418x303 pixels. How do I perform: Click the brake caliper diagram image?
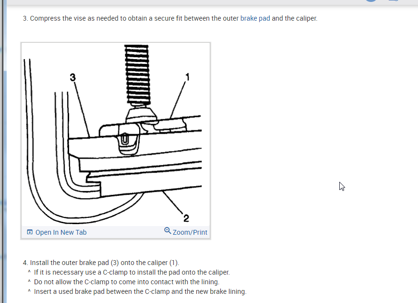coord(116,134)
